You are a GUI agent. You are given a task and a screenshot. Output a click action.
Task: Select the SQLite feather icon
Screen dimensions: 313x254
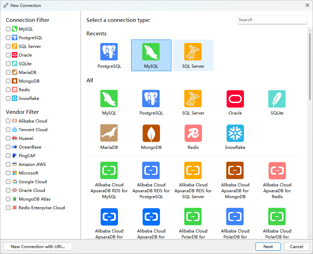pos(277,99)
